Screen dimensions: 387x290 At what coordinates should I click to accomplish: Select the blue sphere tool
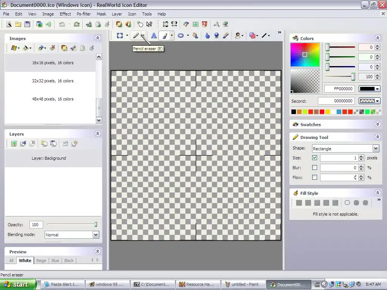pos(217,35)
